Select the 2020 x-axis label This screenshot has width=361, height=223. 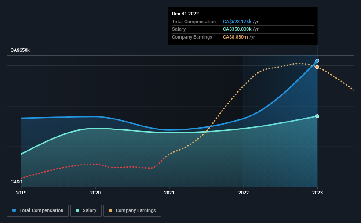(95, 193)
